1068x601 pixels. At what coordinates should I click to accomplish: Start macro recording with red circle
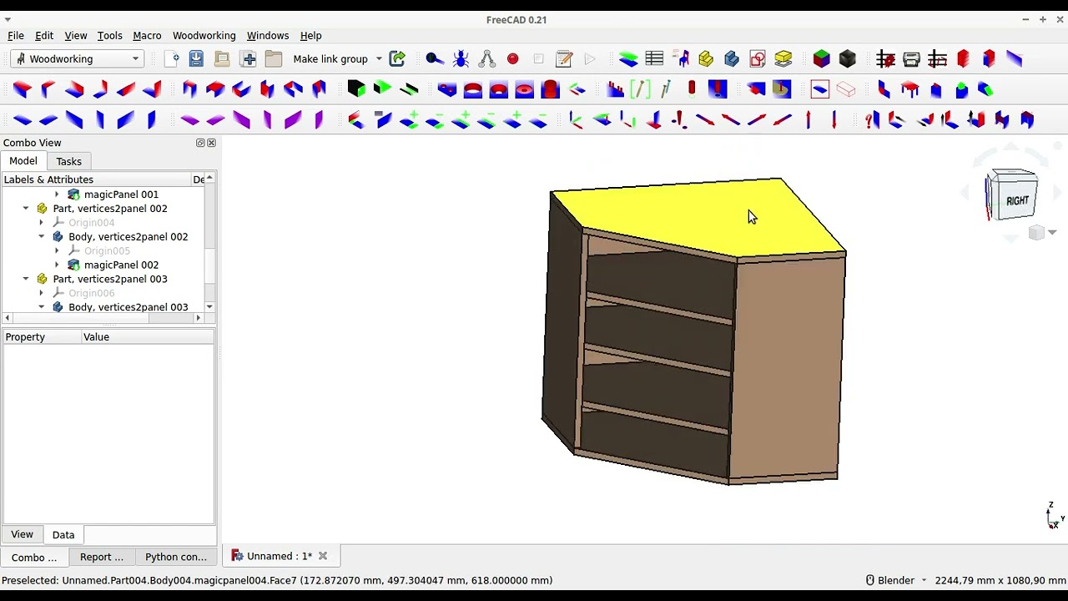click(x=512, y=58)
